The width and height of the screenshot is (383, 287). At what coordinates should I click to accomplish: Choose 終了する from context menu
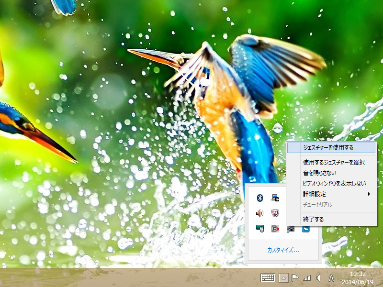[314, 219]
